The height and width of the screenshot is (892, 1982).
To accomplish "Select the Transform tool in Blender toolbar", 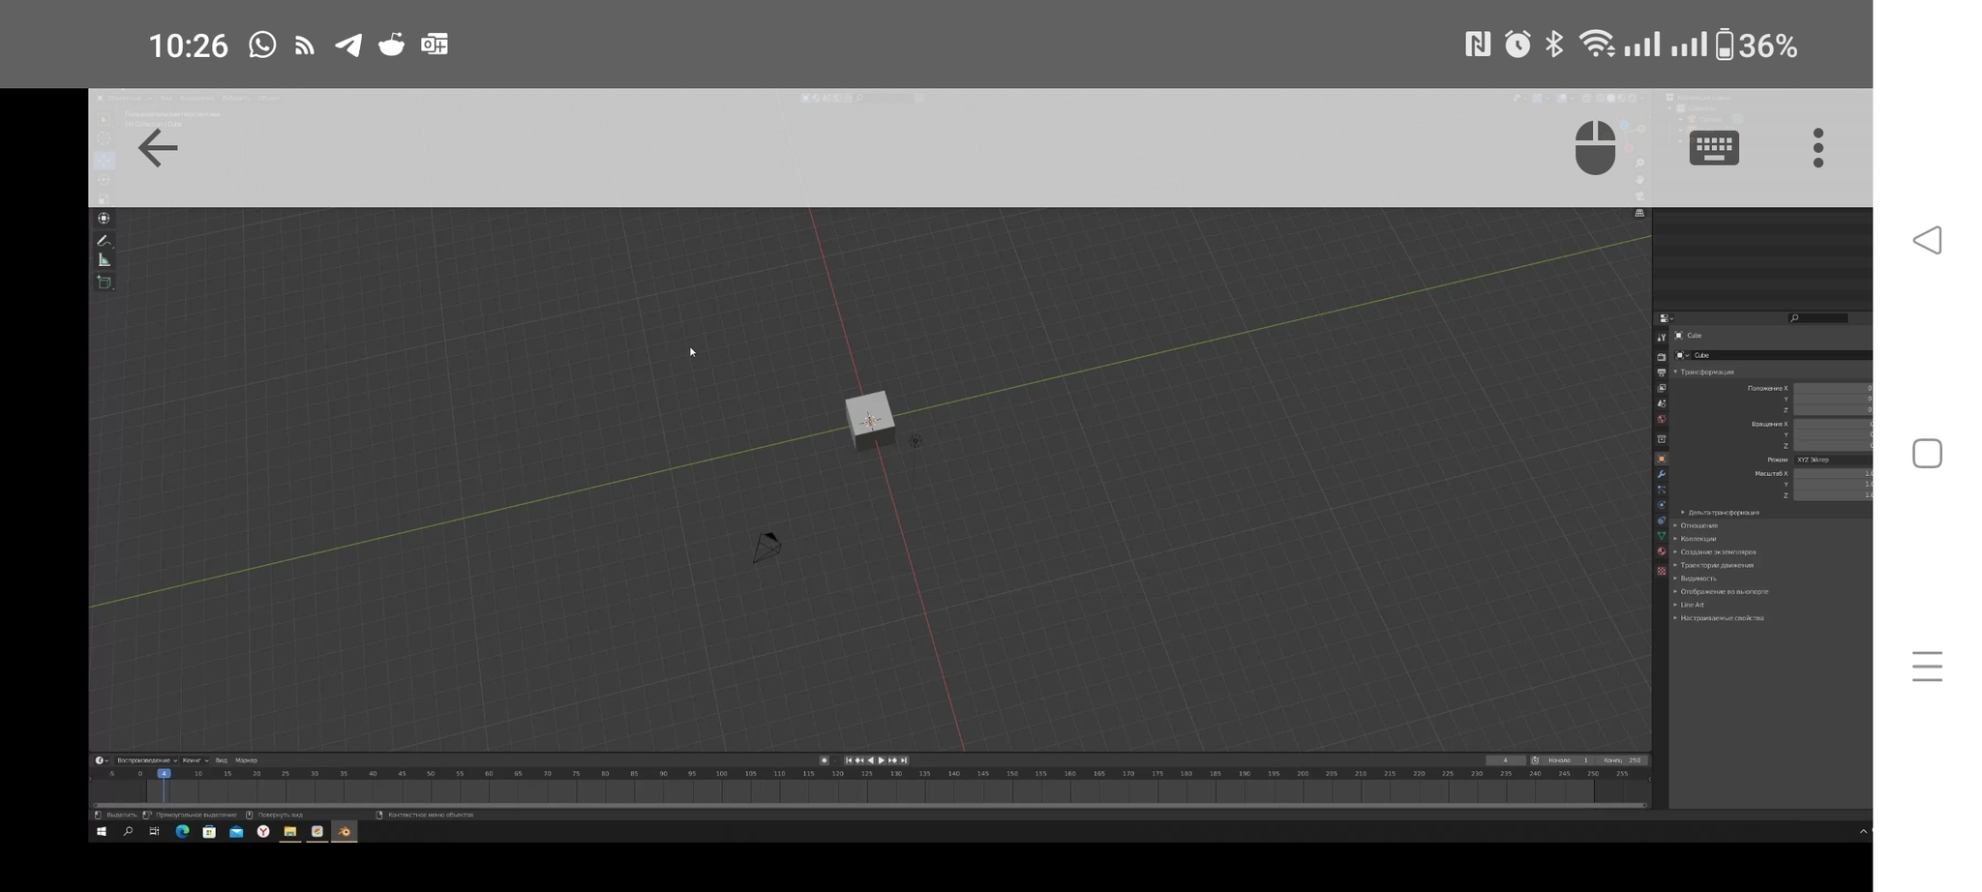I will pos(104,218).
